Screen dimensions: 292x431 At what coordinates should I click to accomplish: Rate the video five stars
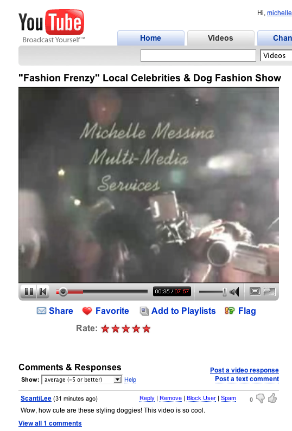pos(147,329)
